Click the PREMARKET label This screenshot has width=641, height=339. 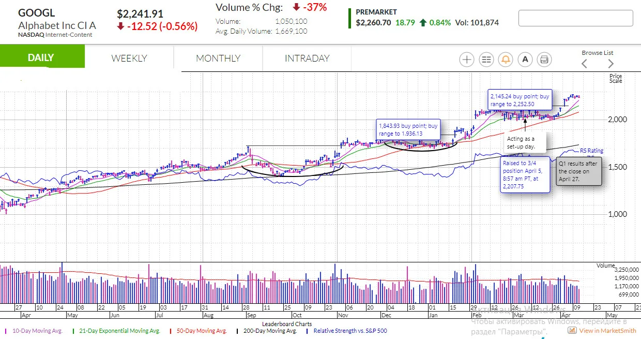pos(376,12)
